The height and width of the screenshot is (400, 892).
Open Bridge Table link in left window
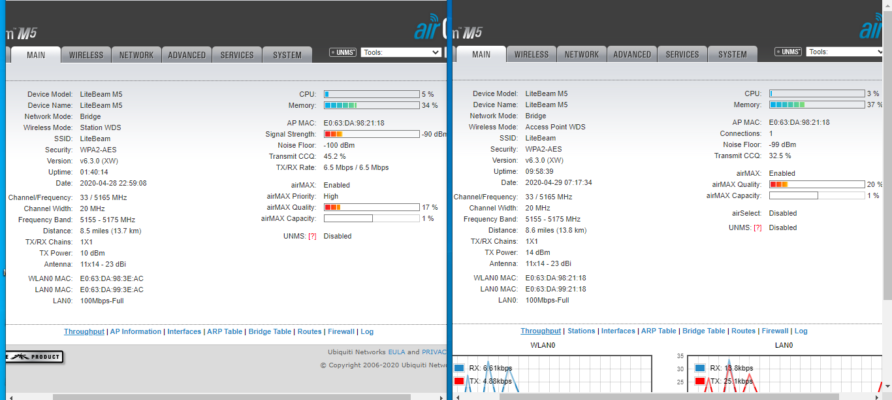coord(270,331)
